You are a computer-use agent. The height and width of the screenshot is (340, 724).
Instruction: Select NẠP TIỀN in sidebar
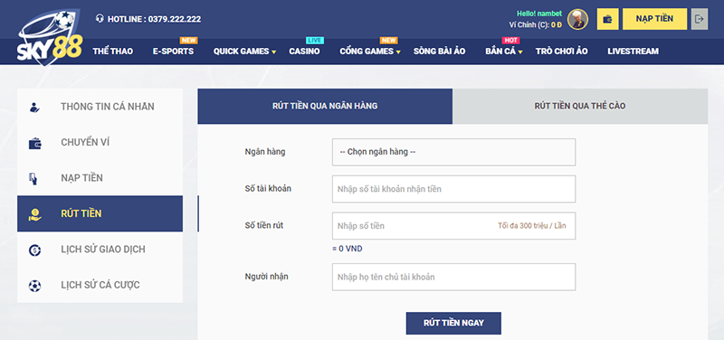coord(100,178)
